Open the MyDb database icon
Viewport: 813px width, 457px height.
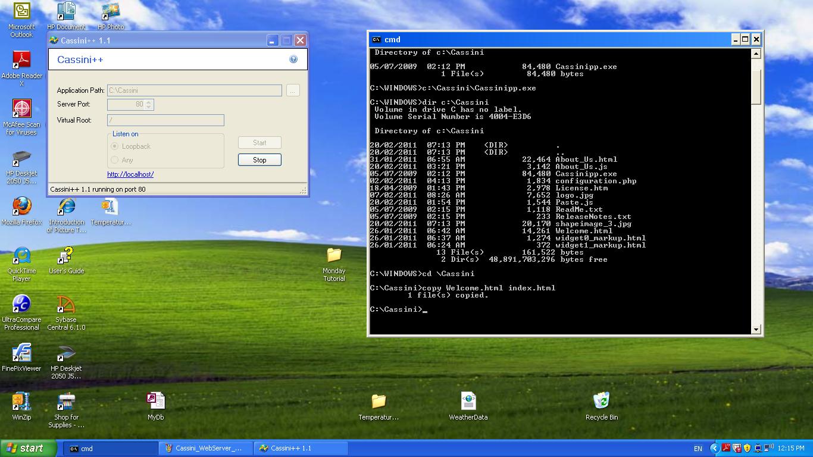click(155, 401)
